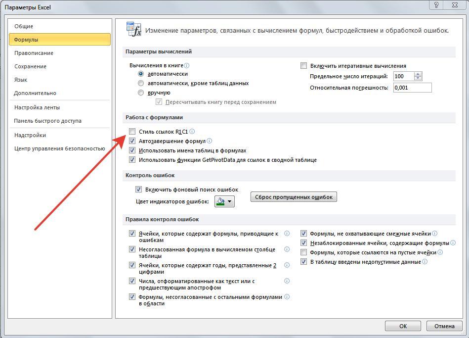Click Отмена to cancel dialog
Image resolution: width=469 pixels, height=338 pixels.
coord(444,326)
